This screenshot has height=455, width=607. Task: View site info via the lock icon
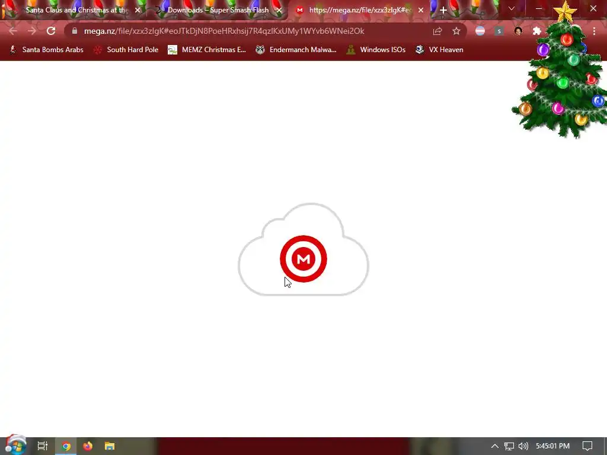pos(75,31)
